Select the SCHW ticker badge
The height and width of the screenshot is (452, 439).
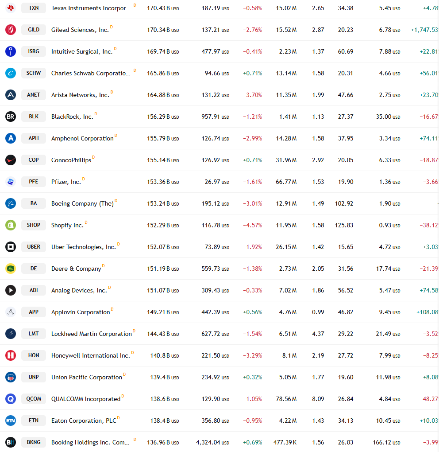click(x=34, y=73)
